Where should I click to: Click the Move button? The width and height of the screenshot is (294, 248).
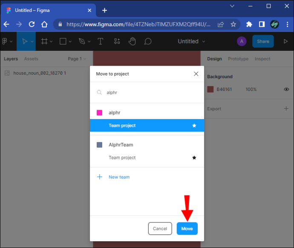click(x=187, y=228)
